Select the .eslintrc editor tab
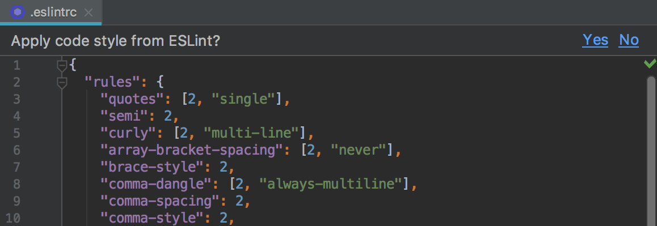 tap(50, 12)
